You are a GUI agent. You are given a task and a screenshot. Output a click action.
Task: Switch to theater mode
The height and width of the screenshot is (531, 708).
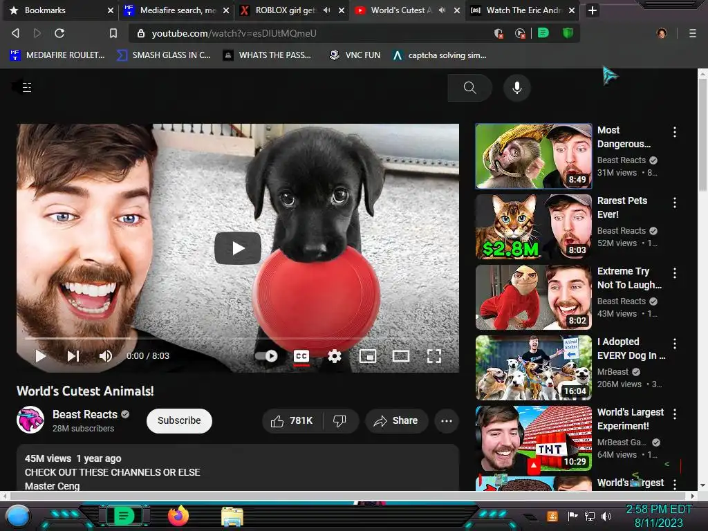click(x=400, y=356)
